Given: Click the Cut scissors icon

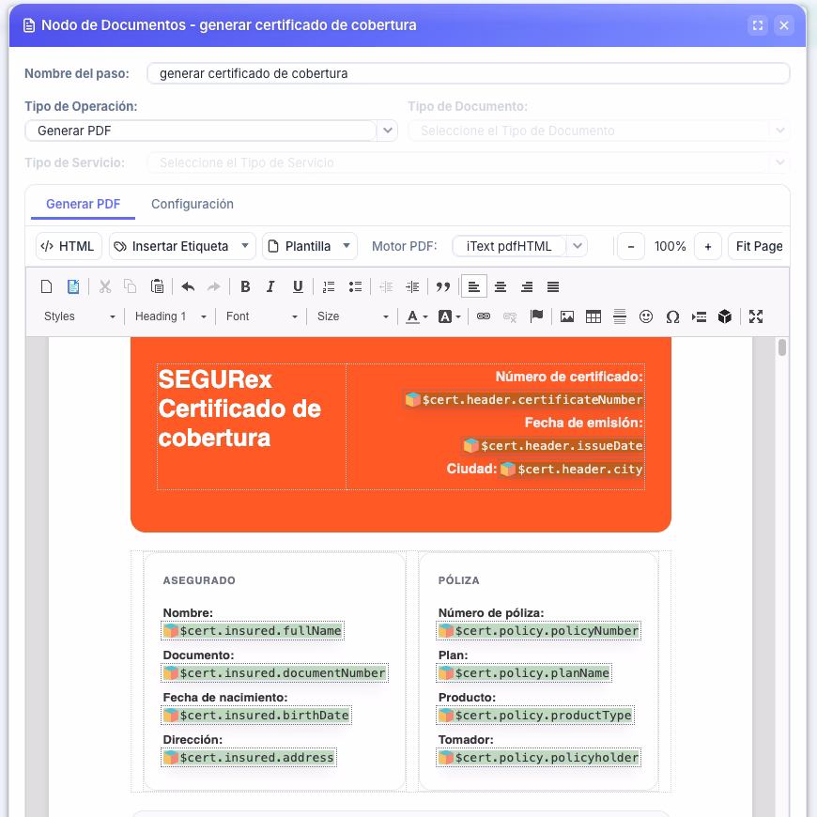Looking at the screenshot, I should (105, 286).
